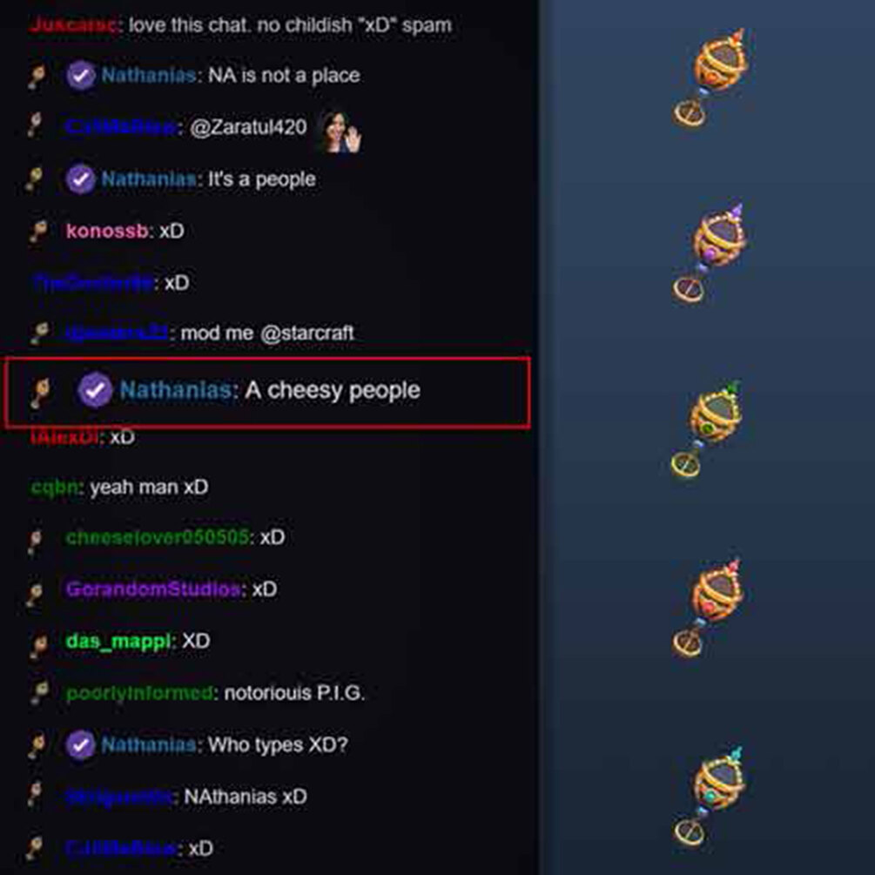Screen dimensions: 875x875
Task: Open GorandomStudios username link
Action: point(153,589)
